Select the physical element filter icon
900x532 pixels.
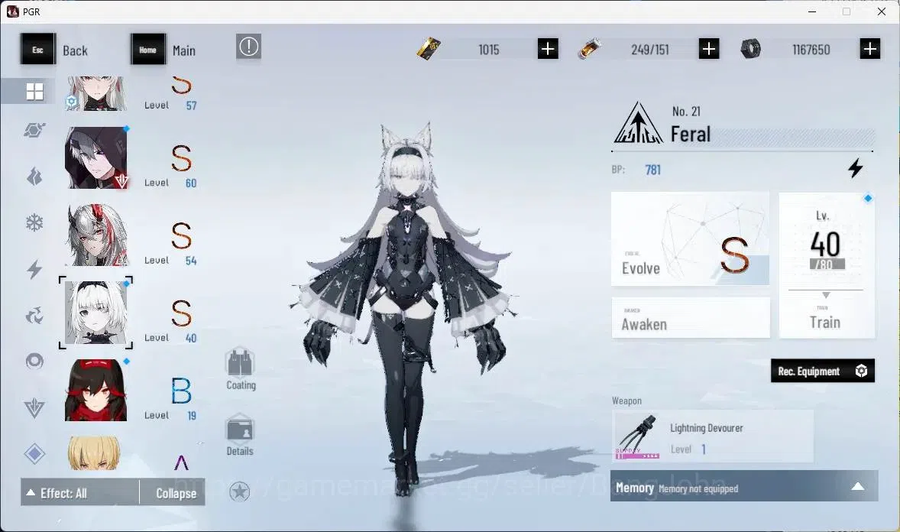click(34, 131)
